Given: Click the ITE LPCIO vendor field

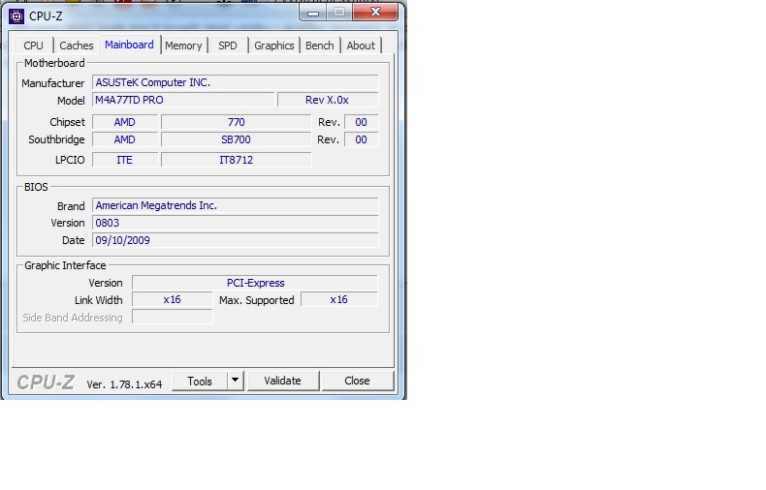Looking at the screenshot, I should (x=125, y=160).
